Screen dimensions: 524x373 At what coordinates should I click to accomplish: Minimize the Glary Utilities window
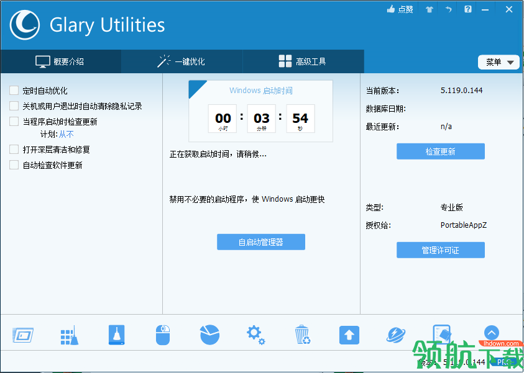coord(485,10)
